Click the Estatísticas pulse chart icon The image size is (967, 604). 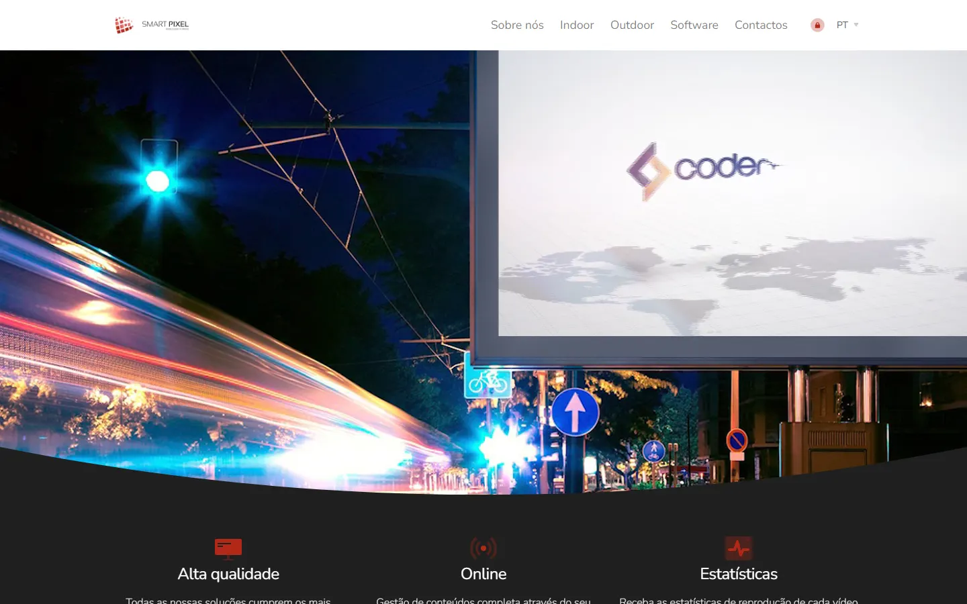coord(739,548)
